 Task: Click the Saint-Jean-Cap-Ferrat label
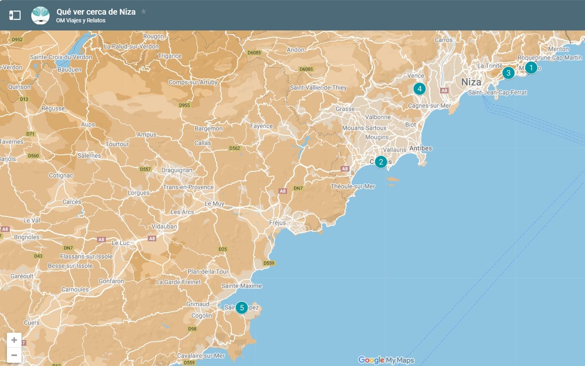point(497,93)
